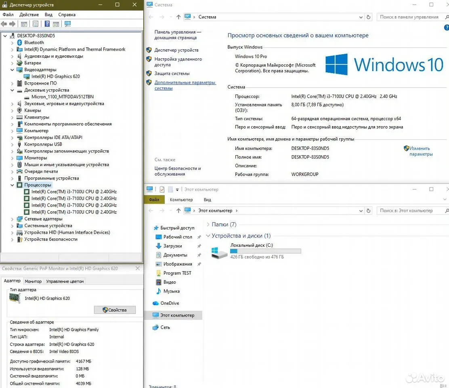Viewport: 449px width, 388px height.
Task: Open Диспетчер устройств link in System panel
Action: pyautogui.click(x=176, y=50)
